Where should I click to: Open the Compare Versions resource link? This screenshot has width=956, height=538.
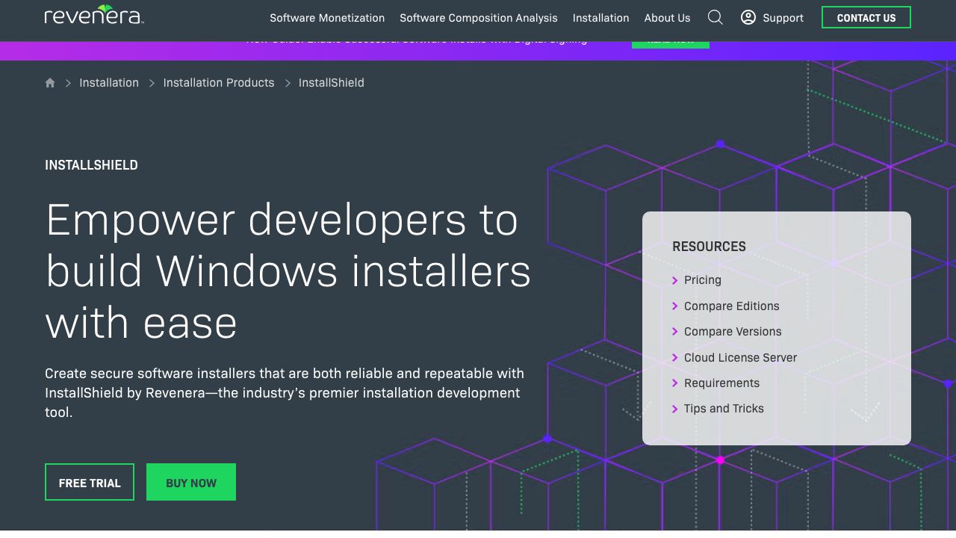click(733, 332)
